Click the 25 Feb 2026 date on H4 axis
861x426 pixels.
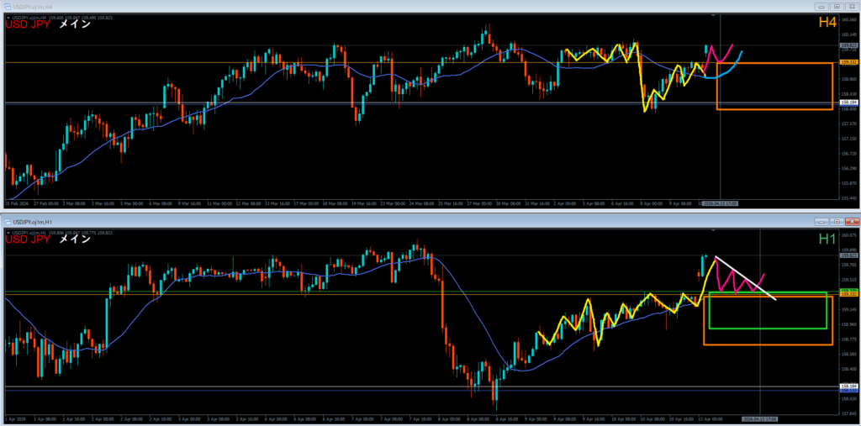pyautogui.click(x=15, y=203)
